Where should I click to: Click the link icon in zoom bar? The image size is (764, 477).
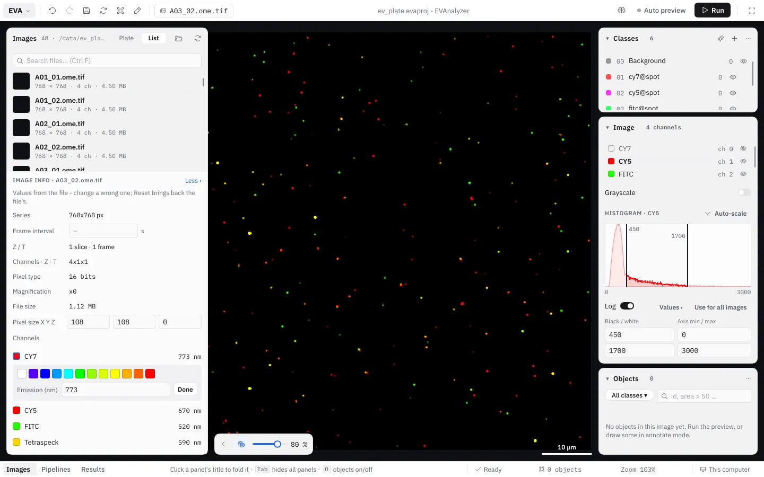[241, 444]
